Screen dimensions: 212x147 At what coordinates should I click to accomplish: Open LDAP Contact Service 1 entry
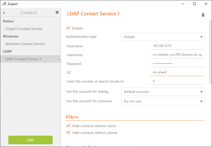[23, 59]
